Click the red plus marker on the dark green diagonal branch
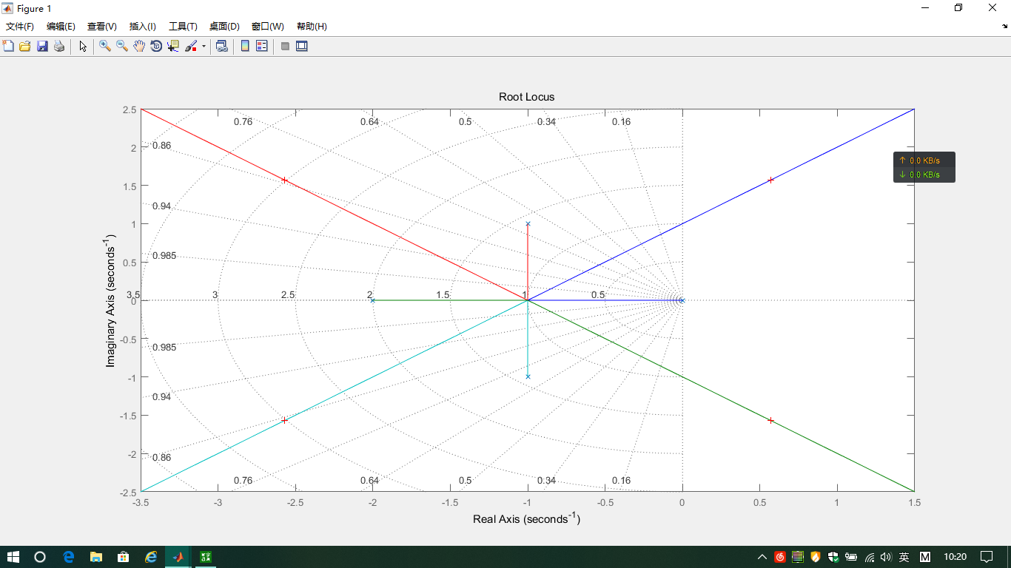The height and width of the screenshot is (568, 1011). pyautogui.click(x=770, y=420)
